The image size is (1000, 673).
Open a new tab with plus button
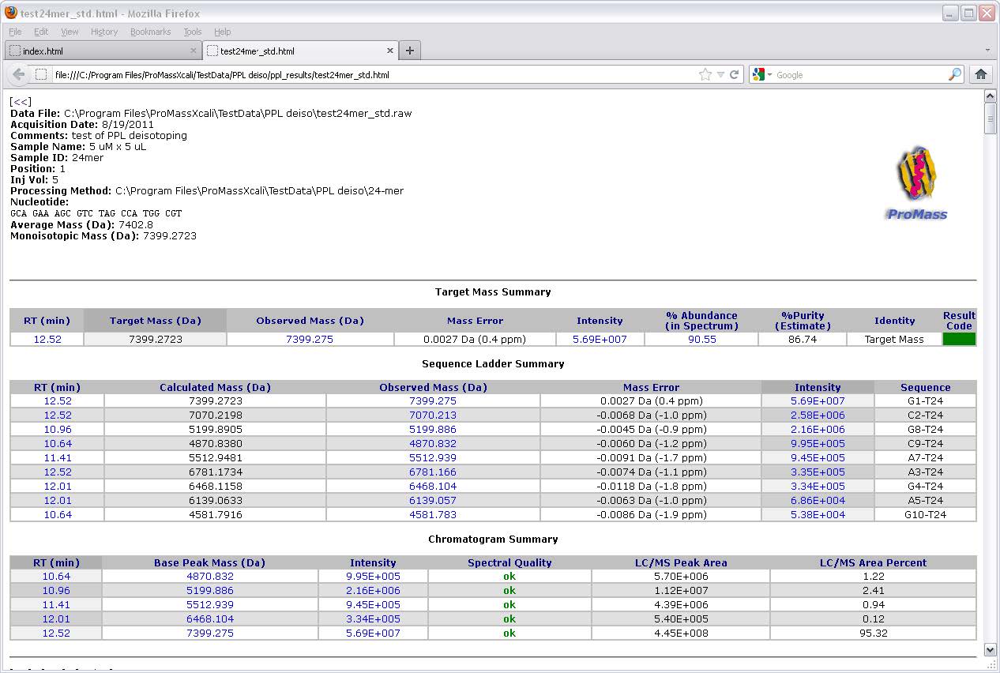tap(409, 51)
